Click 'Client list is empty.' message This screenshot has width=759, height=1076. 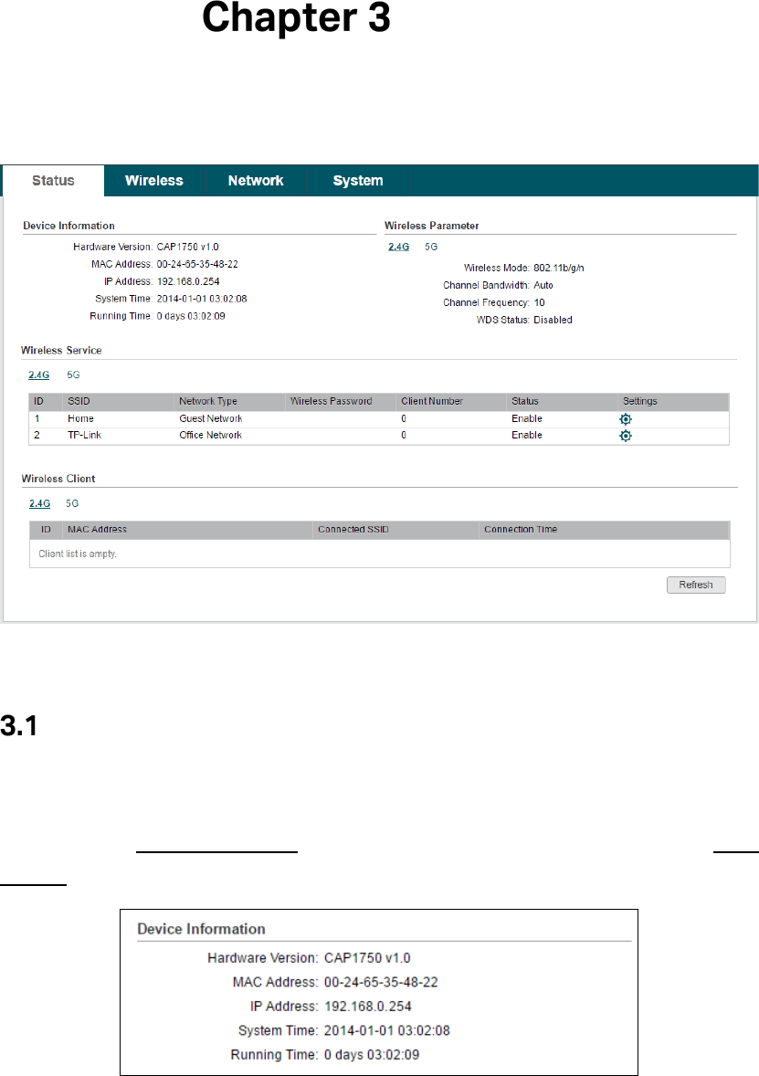[78, 554]
